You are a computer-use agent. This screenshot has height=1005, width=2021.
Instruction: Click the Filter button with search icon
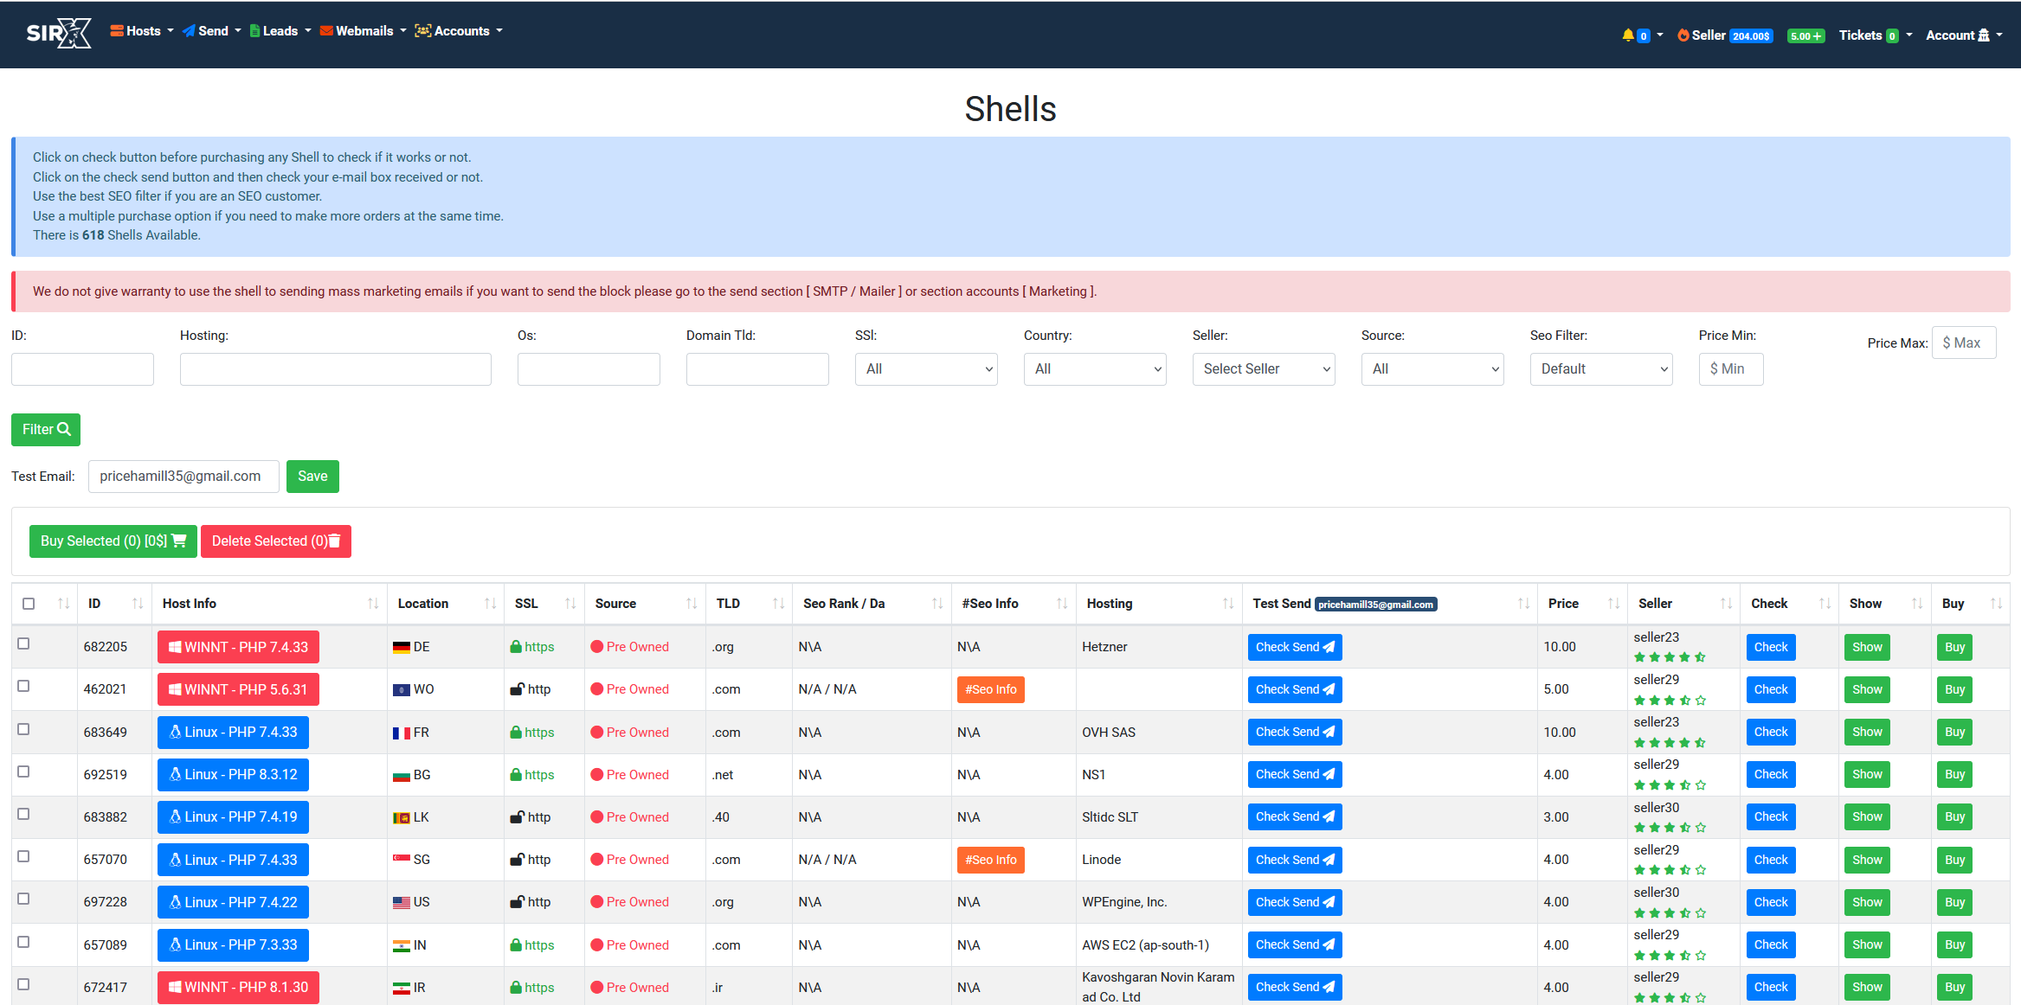(45, 429)
